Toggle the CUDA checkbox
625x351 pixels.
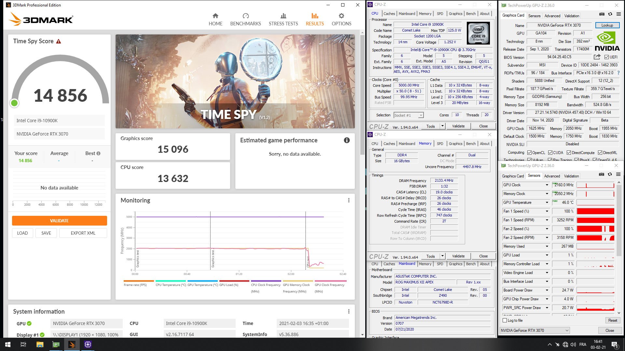(550, 152)
